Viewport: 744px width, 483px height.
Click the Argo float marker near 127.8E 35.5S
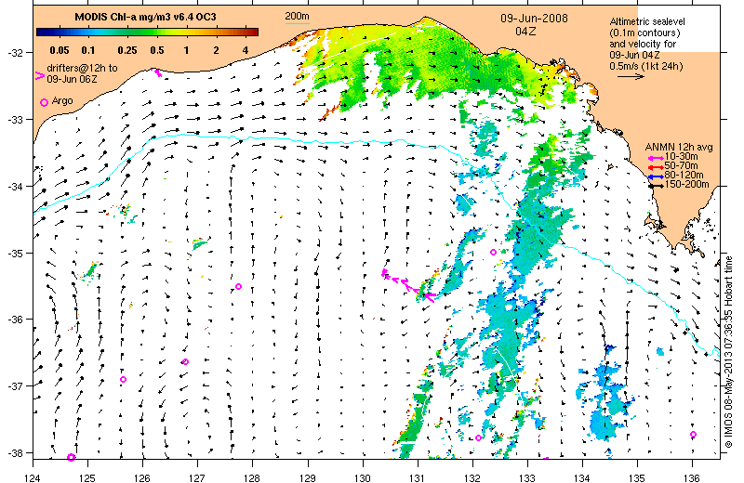pos(239,286)
